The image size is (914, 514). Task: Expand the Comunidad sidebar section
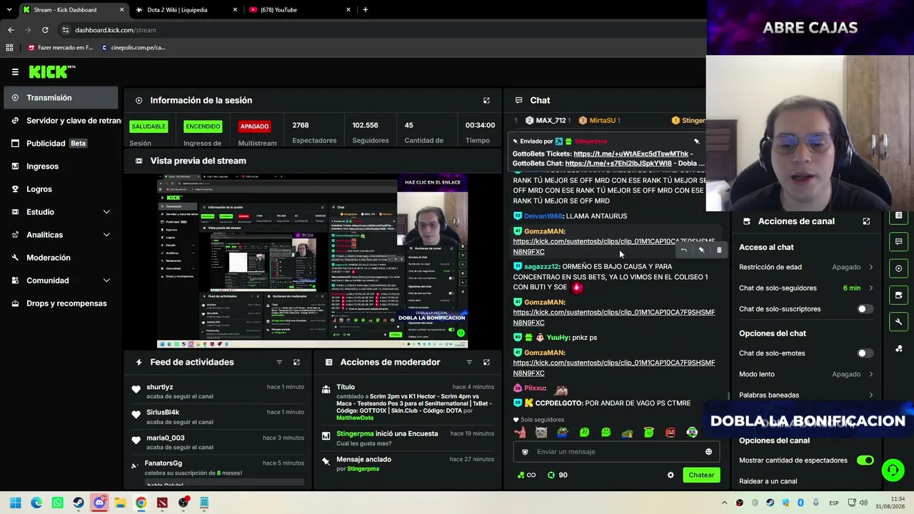pos(61,281)
